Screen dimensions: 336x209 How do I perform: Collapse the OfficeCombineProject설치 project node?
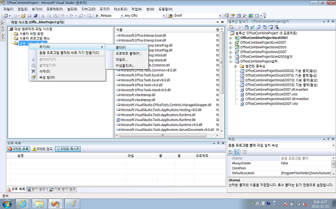(x=231, y=61)
